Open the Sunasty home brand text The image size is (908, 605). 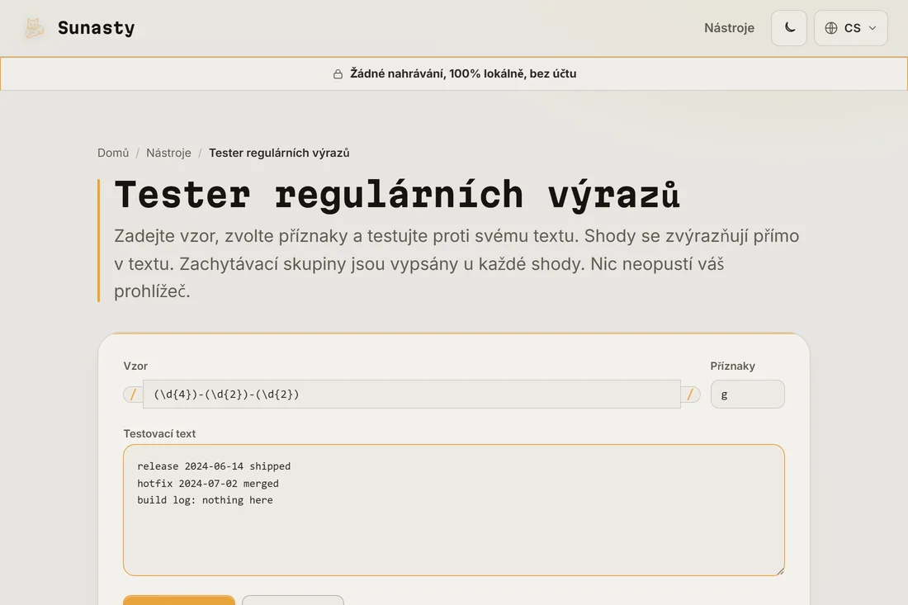[96, 28]
